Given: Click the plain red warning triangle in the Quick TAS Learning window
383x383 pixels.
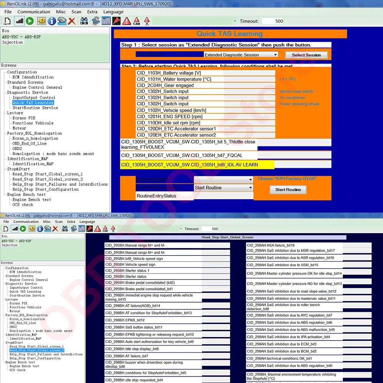Looking at the screenshot, I should [126, 21].
